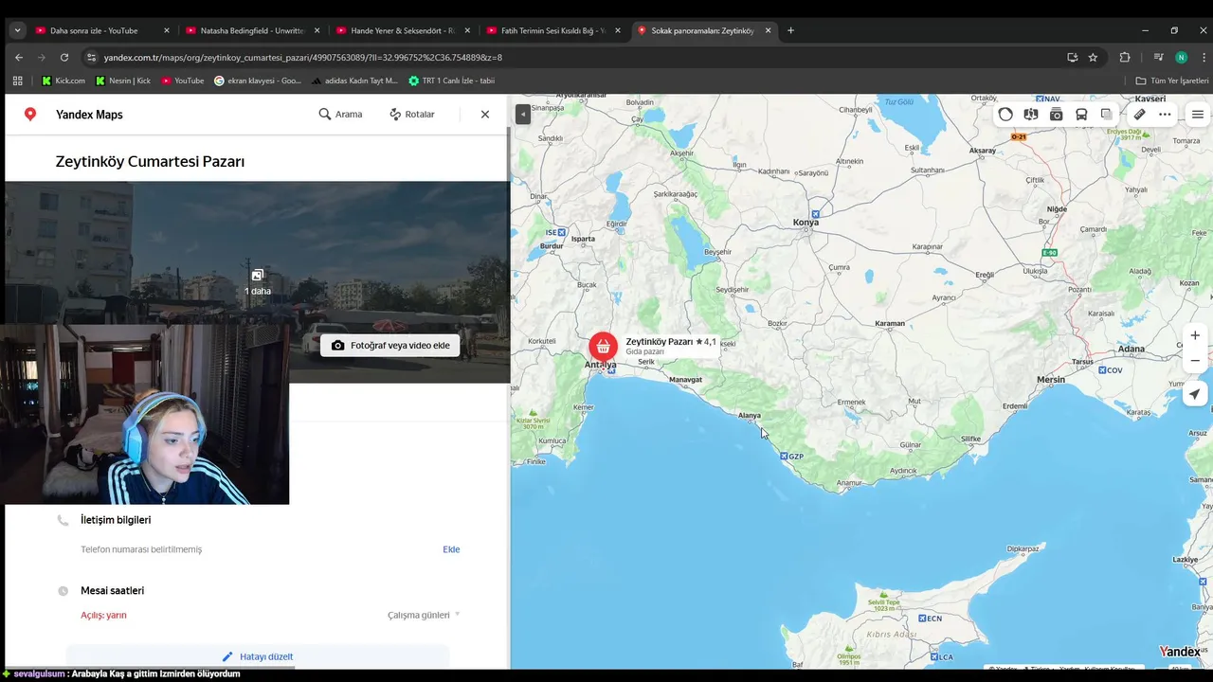The image size is (1213, 682).
Task: Click the Mersin city label on map
Action: point(1050,379)
